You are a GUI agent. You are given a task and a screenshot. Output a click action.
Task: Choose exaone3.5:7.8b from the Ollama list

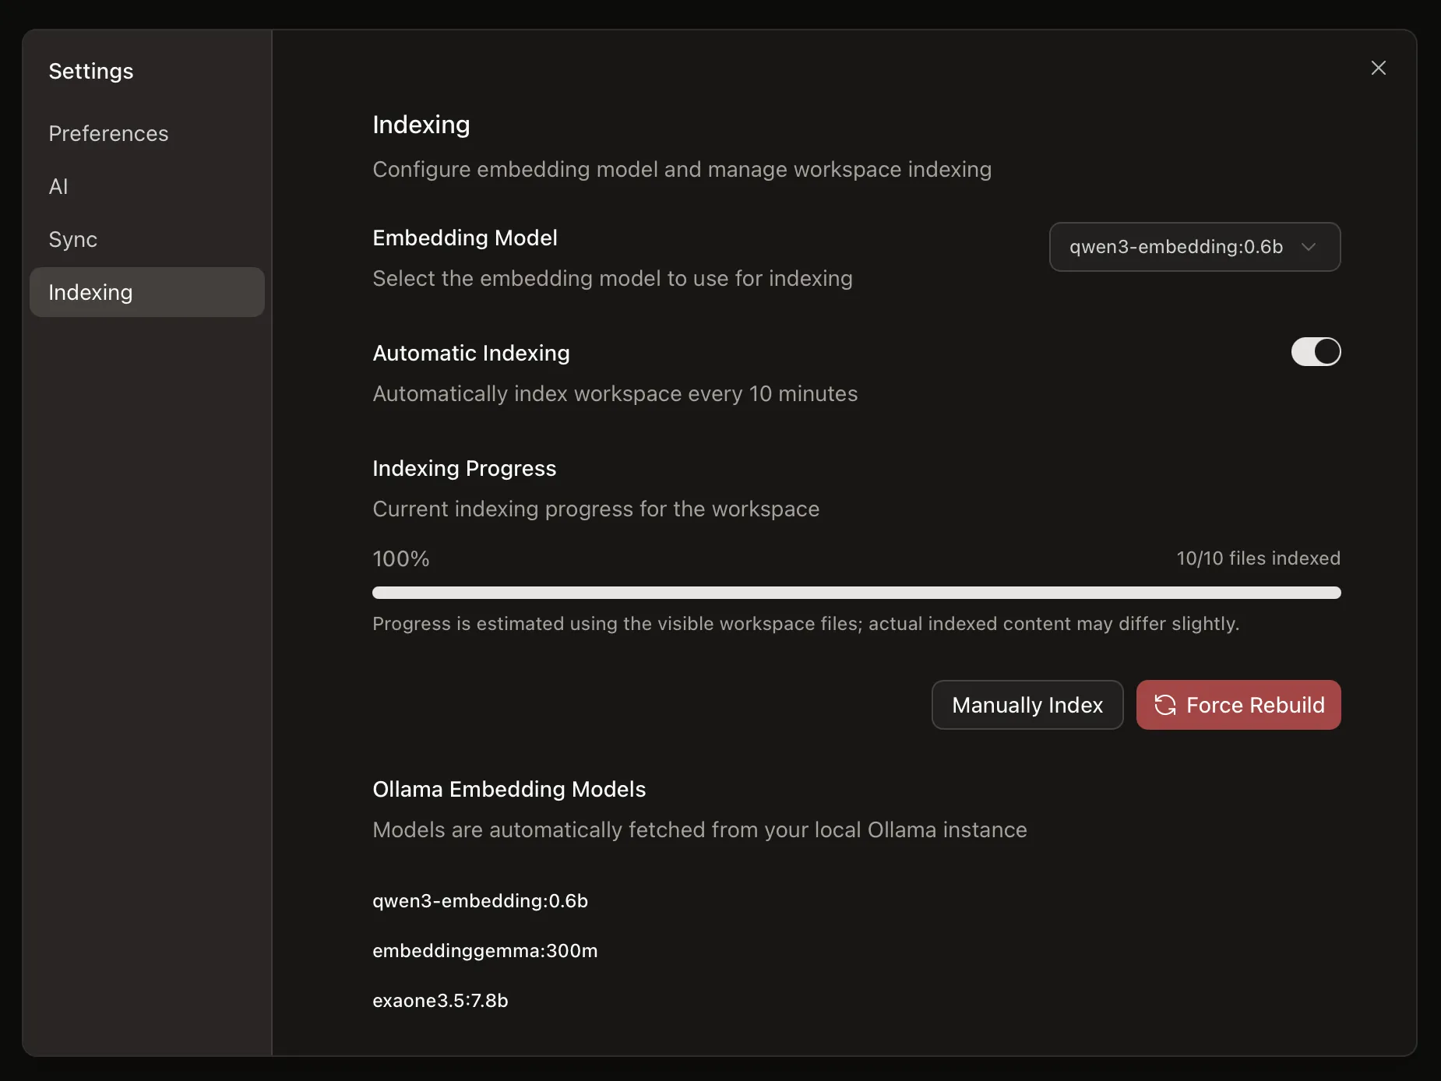click(440, 1001)
